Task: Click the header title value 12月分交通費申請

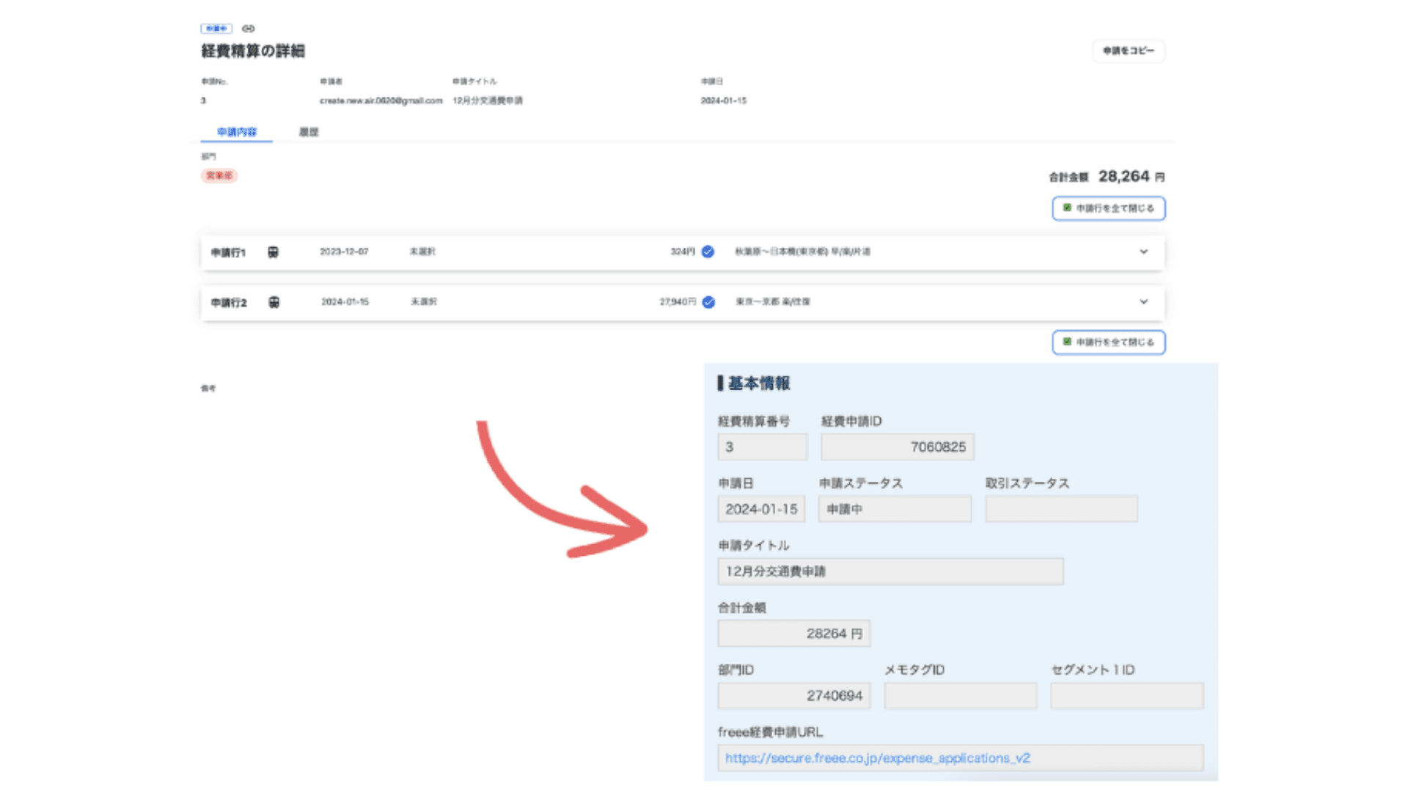Action: click(488, 100)
